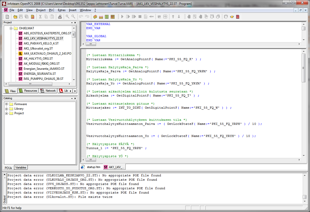Expand the Project catalog folder
This screenshot has height=212, width=310.
7,113
